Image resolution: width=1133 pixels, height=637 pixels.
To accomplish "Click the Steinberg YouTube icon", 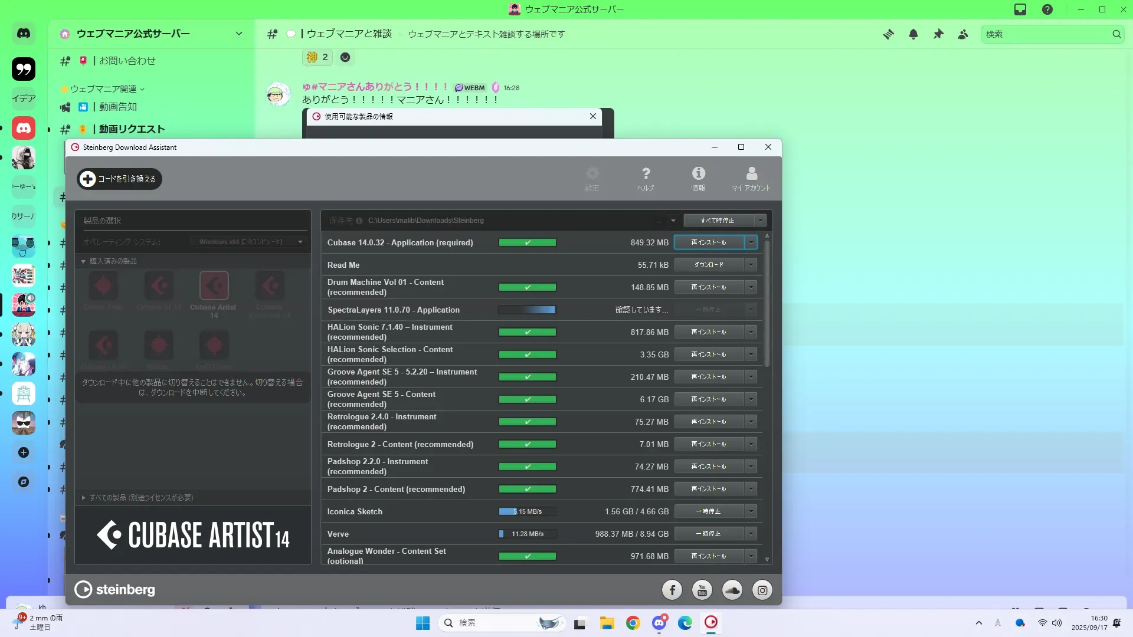I will pyautogui.click(x=702, y=590).
